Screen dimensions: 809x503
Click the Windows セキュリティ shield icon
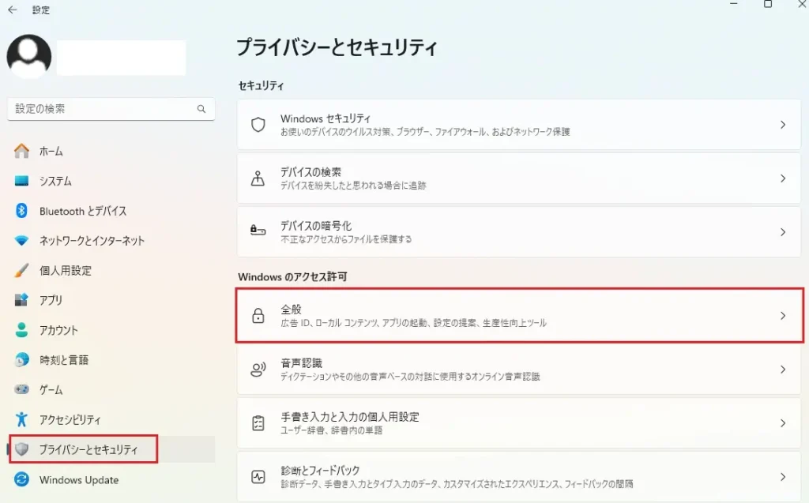pos(258,124)
